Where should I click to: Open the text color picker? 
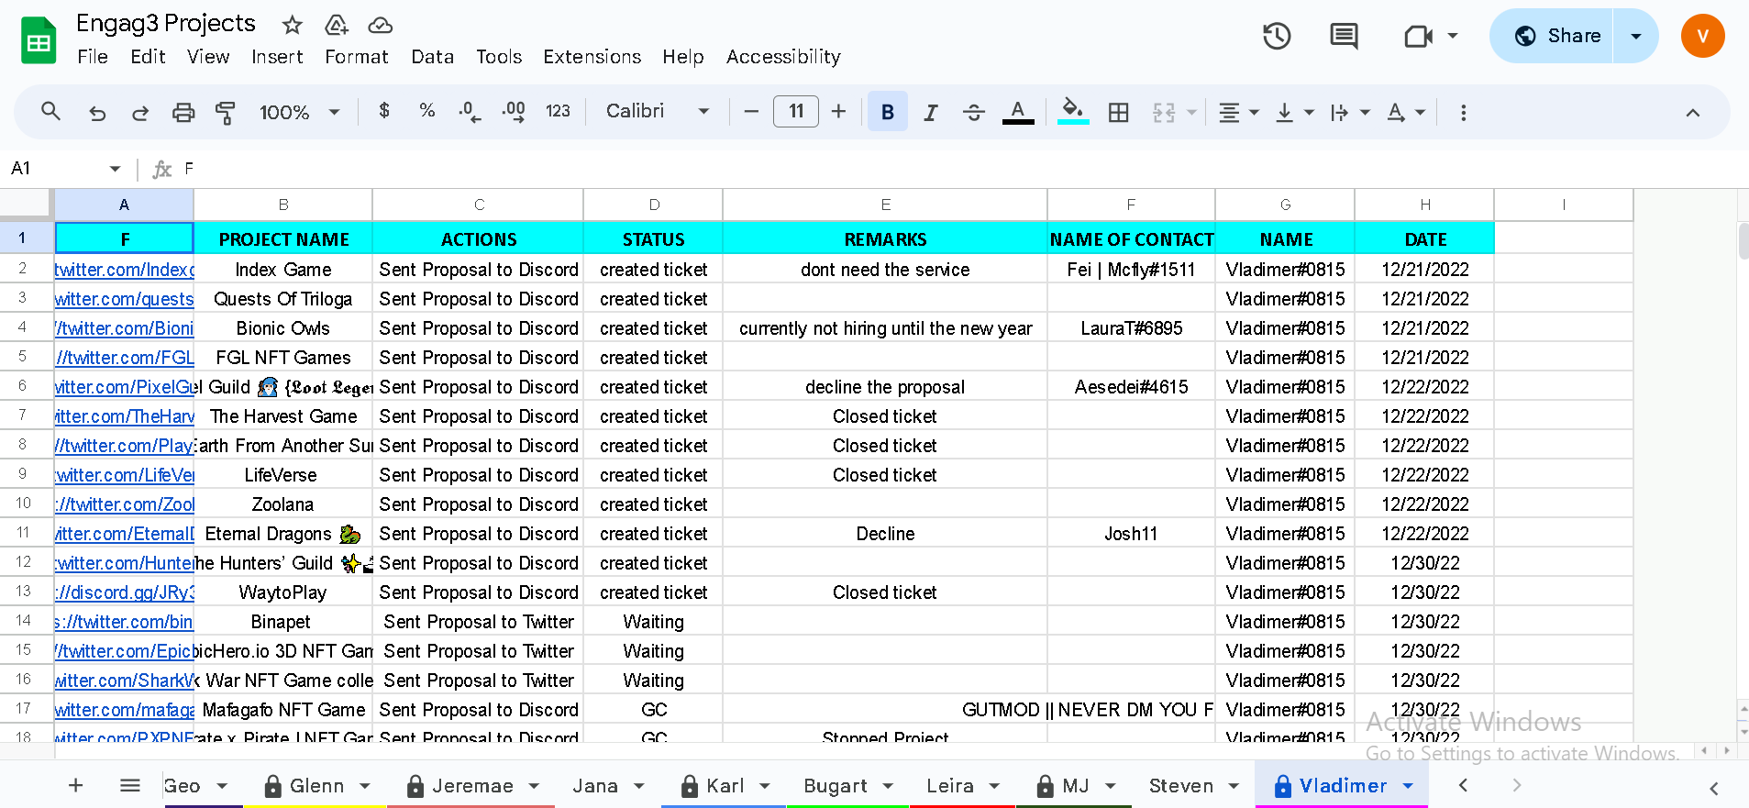(1018, 112)
